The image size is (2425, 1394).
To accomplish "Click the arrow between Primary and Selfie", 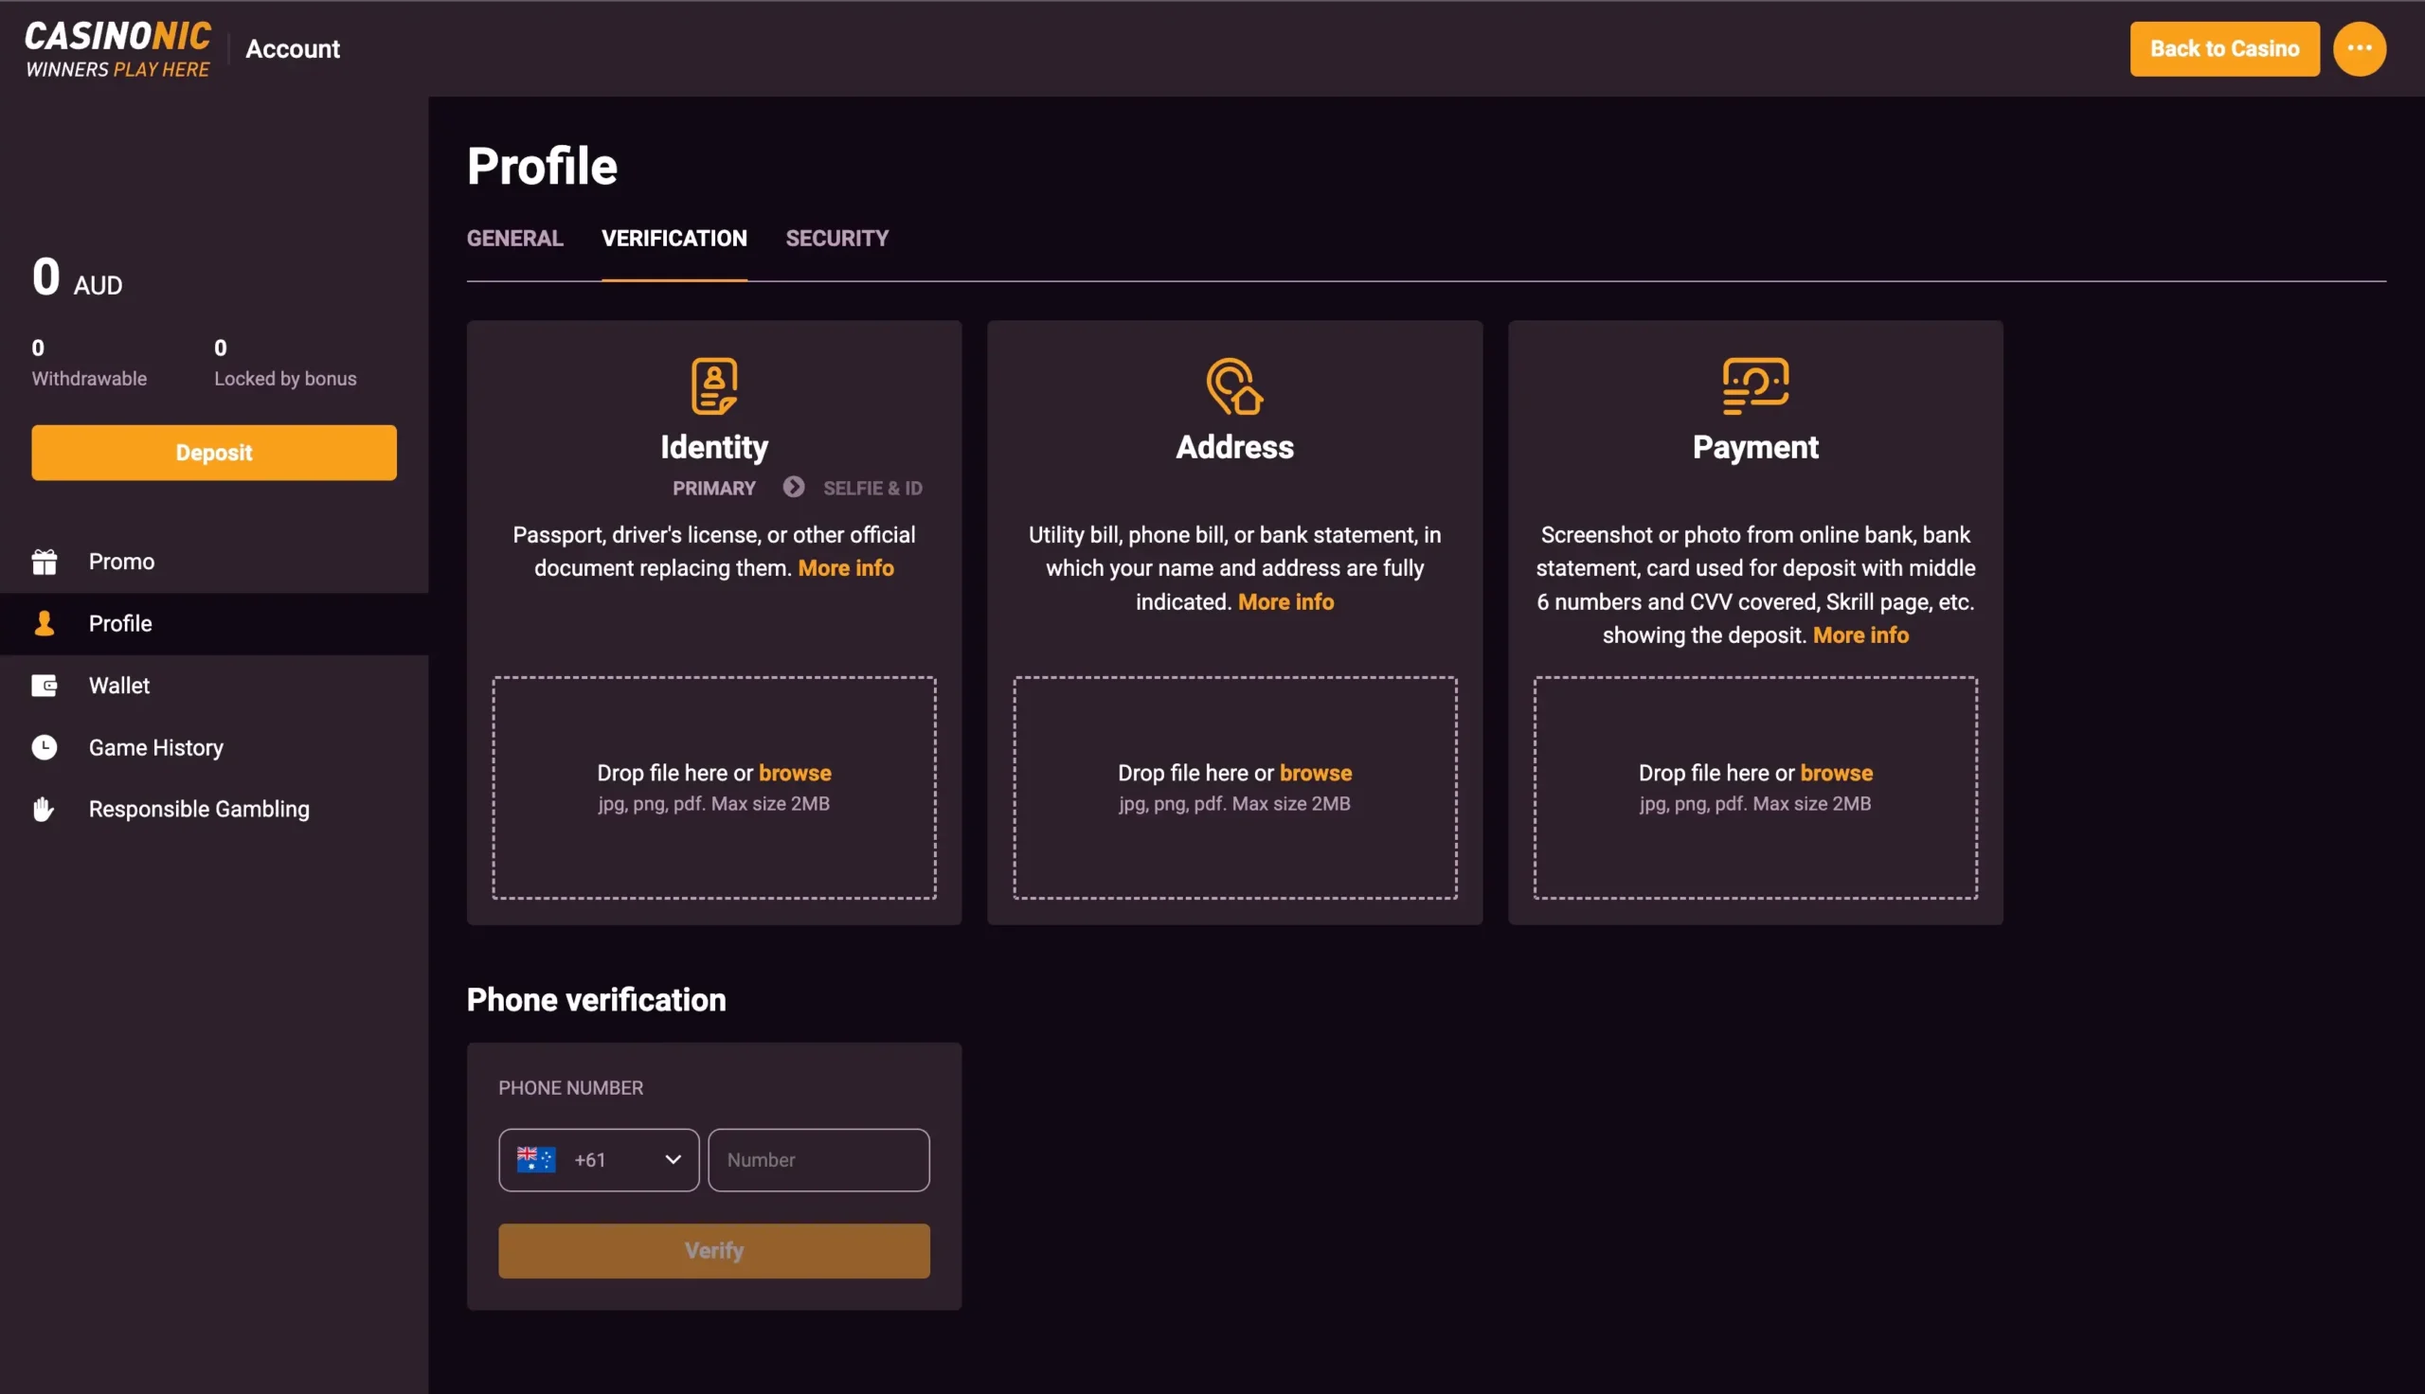I will pyautogui.click(x=793, y=488).
